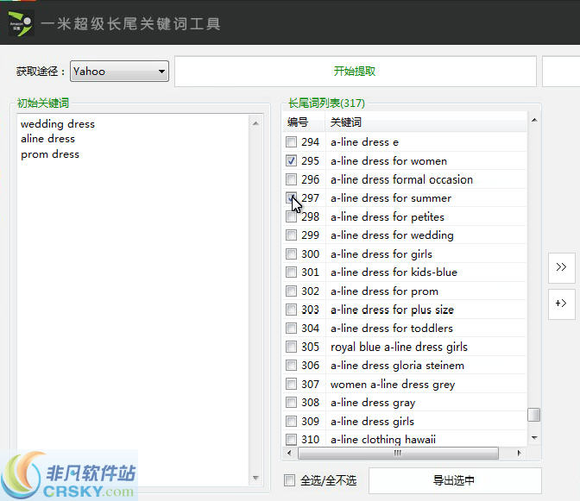Click the 开始提取 start extraction button
The image size is (580, 501).
coord(355,72)
